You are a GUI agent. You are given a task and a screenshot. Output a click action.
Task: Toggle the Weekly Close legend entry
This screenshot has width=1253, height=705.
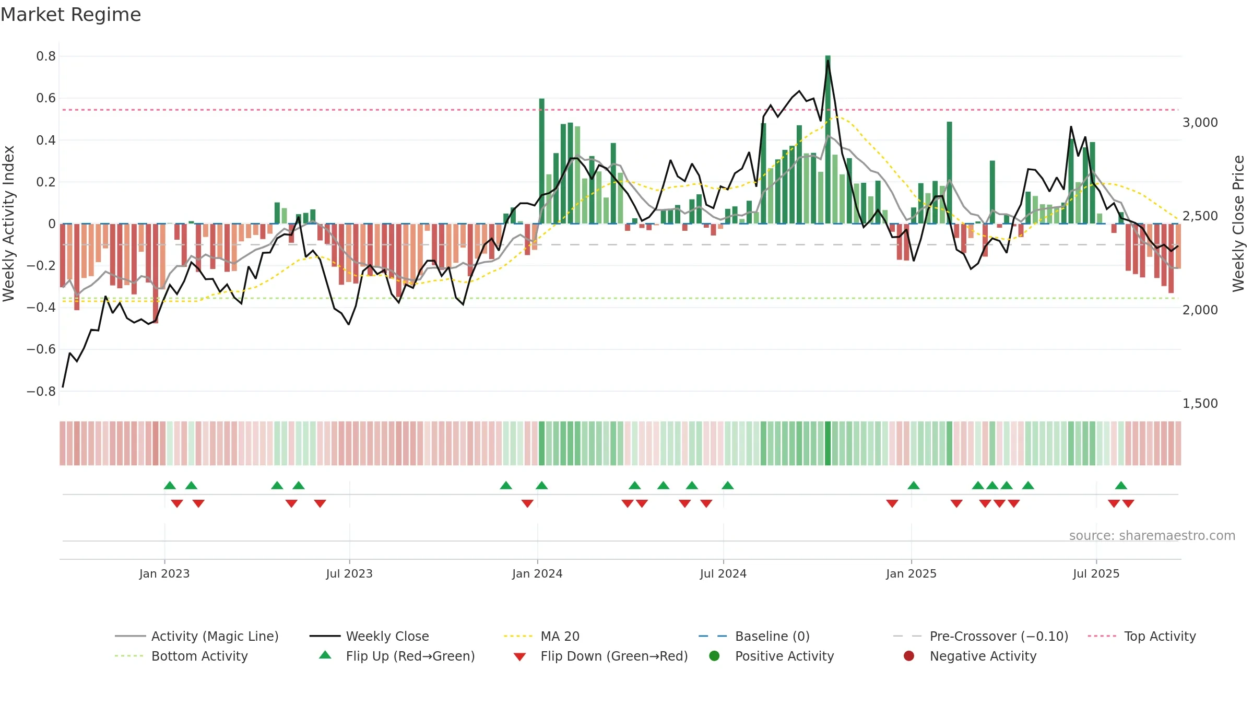pos(369,636)
